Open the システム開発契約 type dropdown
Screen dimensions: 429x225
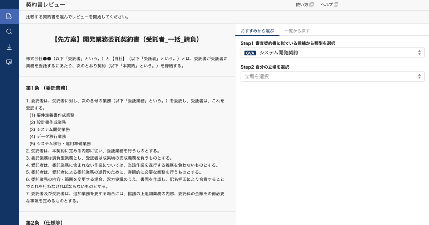click(332, 52)
